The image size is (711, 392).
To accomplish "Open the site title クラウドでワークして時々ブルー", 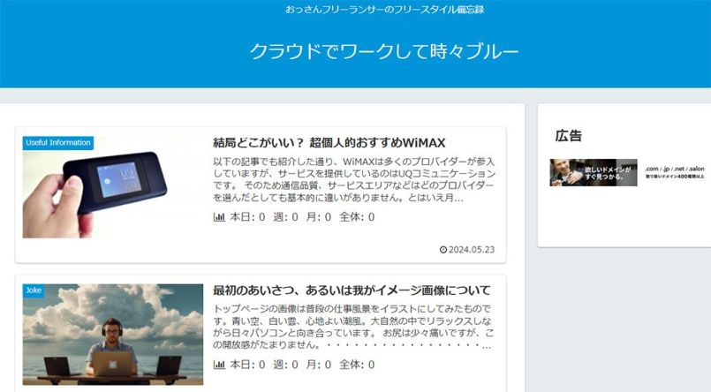I will (383, 51).
